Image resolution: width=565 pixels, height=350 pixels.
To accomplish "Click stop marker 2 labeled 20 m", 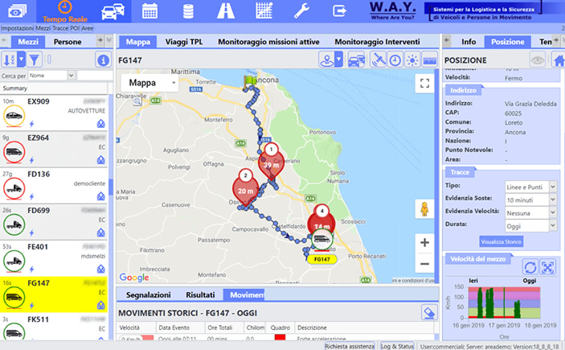I will (245, 187).
